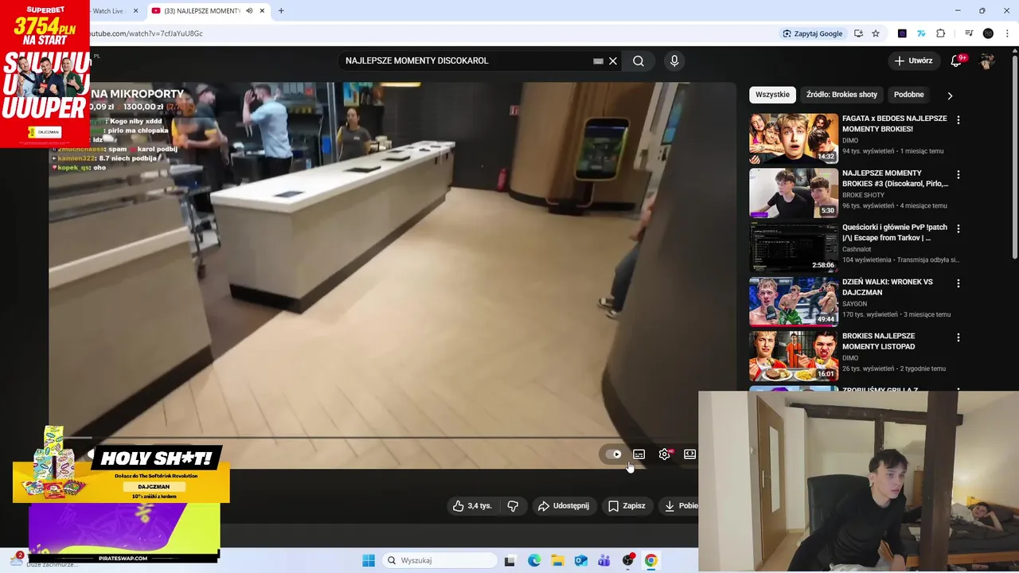Switch to the Watch Live browser tab
Viewport: 1019px width, 573px height.
[x=107, y=11]
